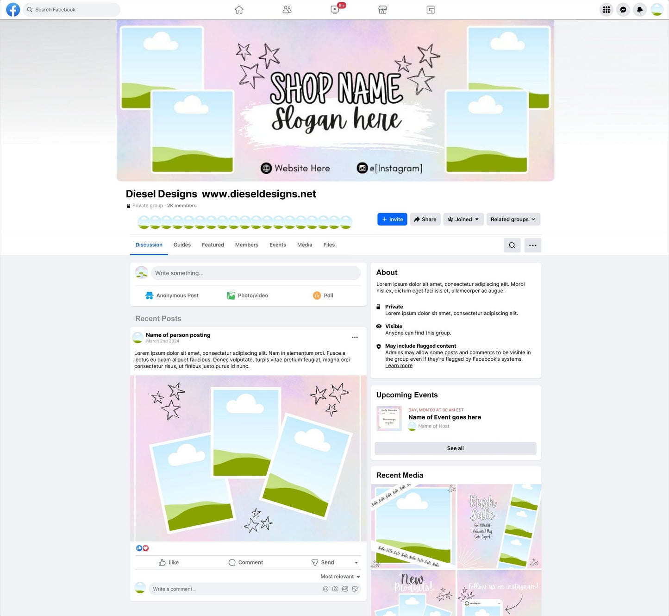This screenshot has height=616, width=669.
Task: Open the apps grid menu
Action: [606, 9]
